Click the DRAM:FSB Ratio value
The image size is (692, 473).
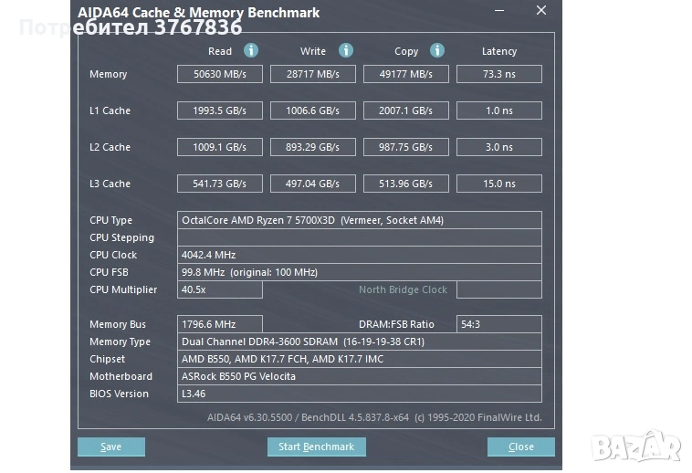498,324
